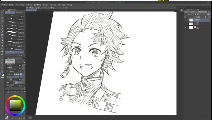Select the Fill bucket tool

coord(2,51)
